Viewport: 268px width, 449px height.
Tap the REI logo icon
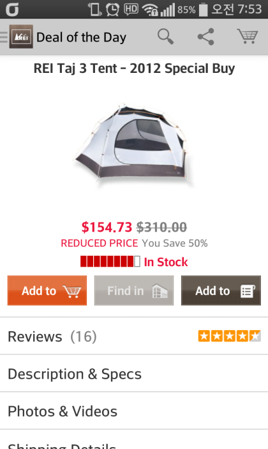[x=21, y=36]
